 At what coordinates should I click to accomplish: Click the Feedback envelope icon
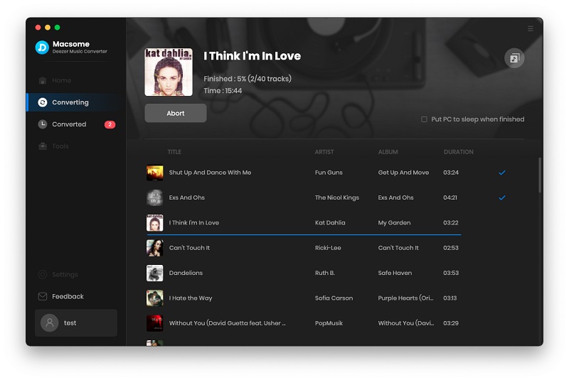[x=43, y=296]
